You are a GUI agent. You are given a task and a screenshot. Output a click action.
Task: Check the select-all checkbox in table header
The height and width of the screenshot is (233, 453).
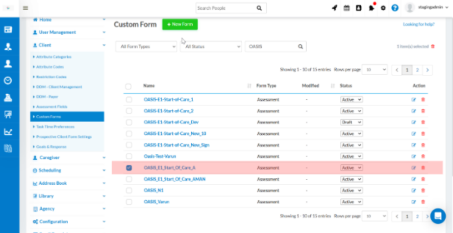click(x=128, y=86)
